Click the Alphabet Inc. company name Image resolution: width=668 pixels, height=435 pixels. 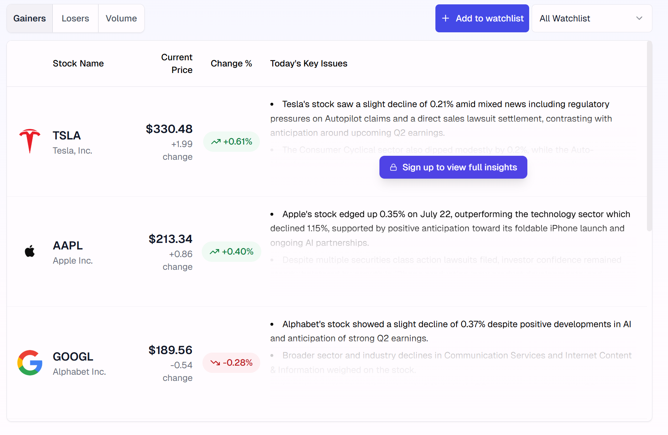tap(79, 372)
